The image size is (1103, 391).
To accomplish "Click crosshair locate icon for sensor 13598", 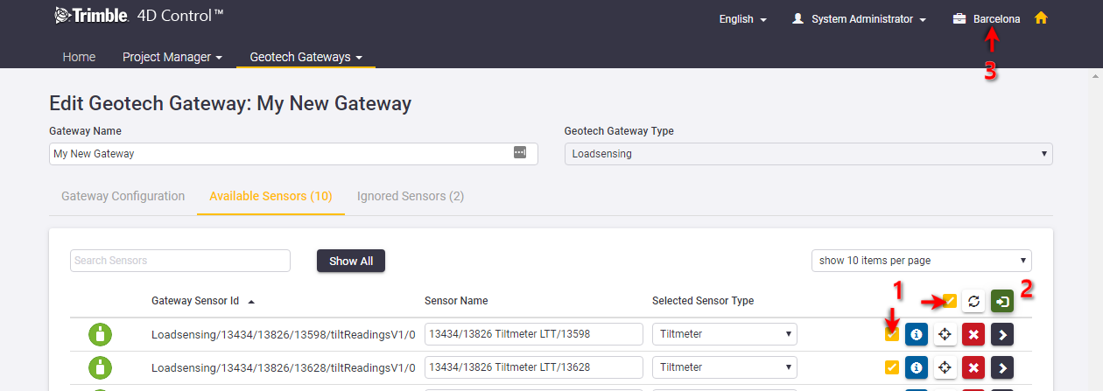I will (x=945, y=334).
